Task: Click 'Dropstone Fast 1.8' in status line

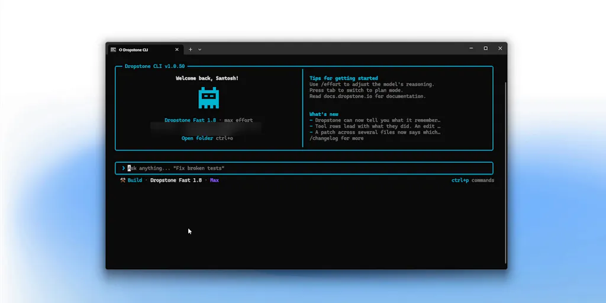Action: [x=176, y=180]
